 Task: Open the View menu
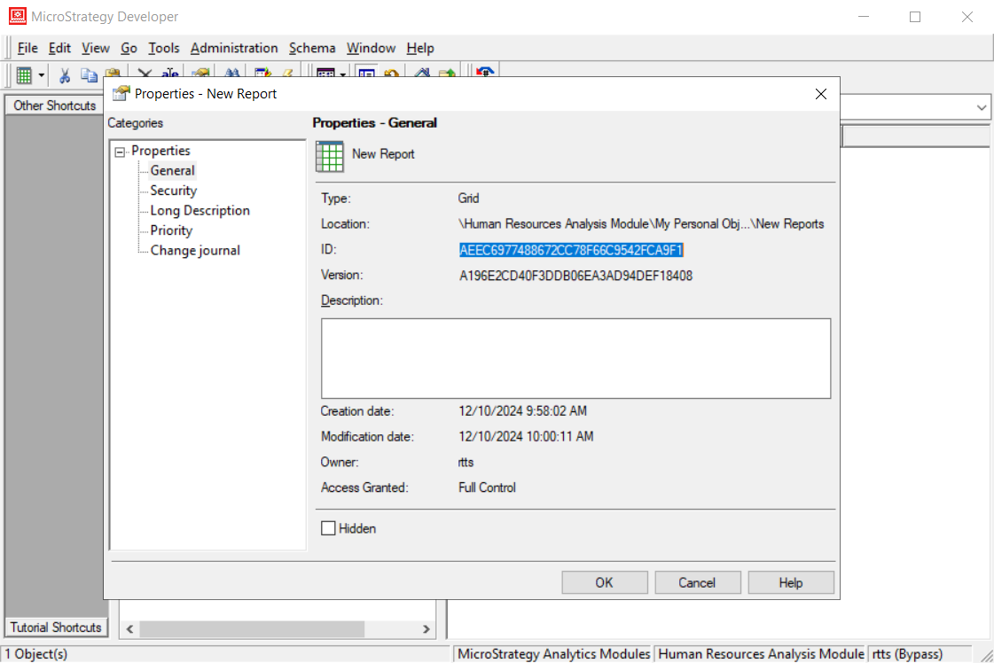[95, 48]
